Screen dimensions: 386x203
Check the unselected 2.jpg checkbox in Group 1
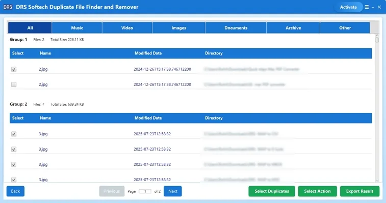[x=14, y=84]
